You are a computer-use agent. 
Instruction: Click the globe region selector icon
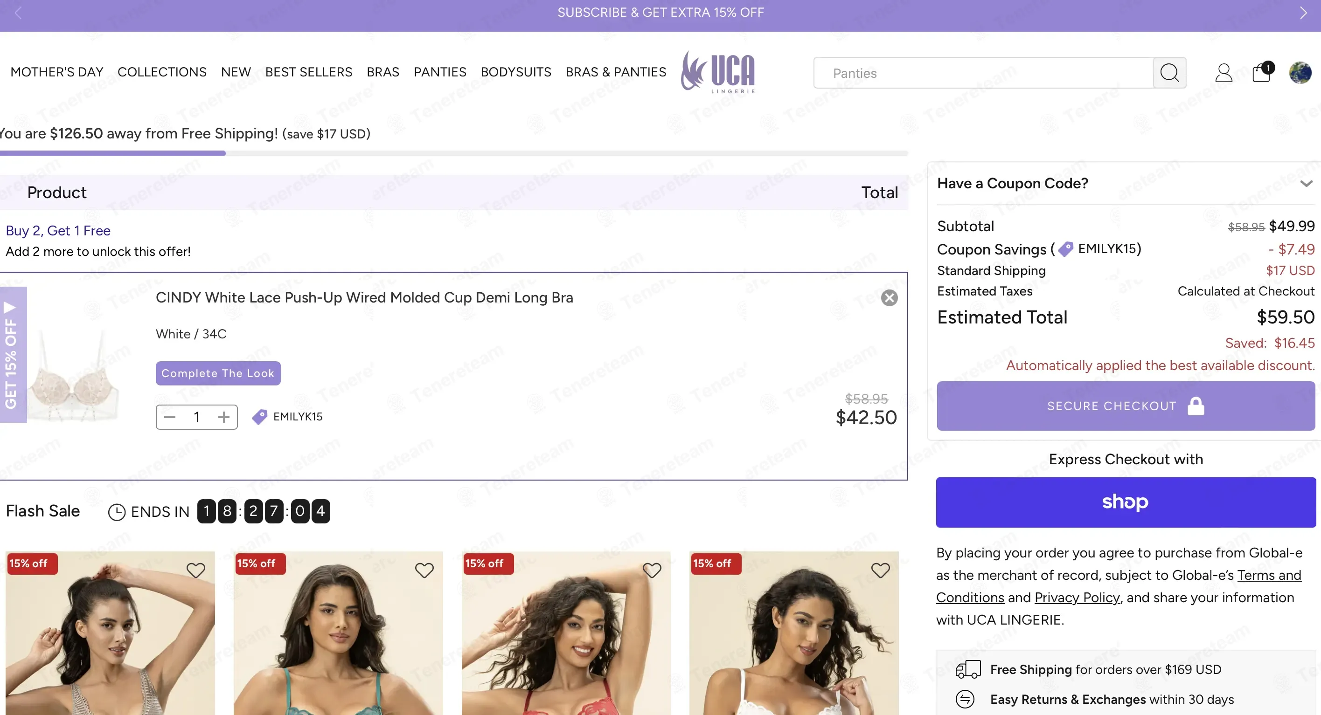pos(1300,72)
